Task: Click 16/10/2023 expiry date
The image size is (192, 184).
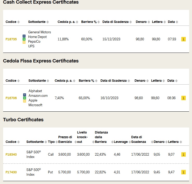Action: [x=110, y=98]
